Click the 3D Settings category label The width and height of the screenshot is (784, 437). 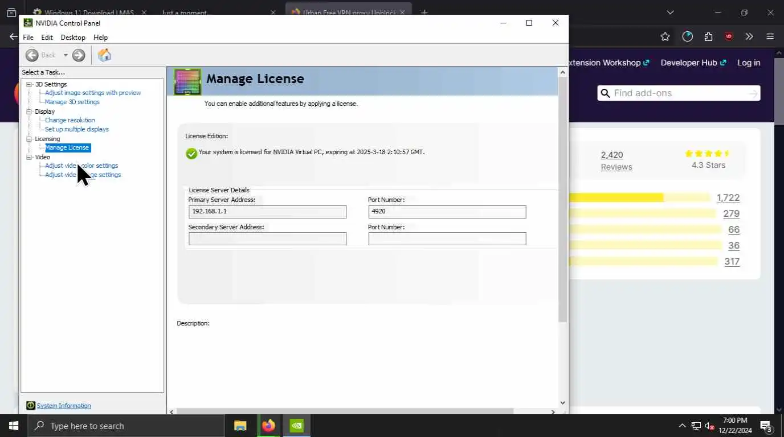[x=51, y=84]
